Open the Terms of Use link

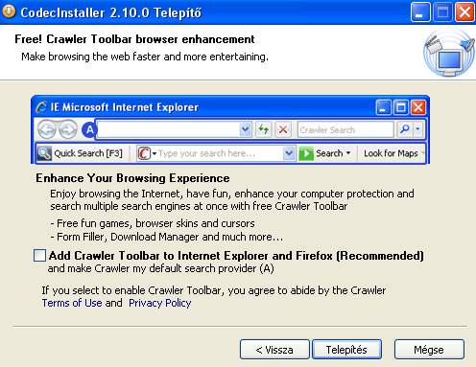[x=72, y=303]
